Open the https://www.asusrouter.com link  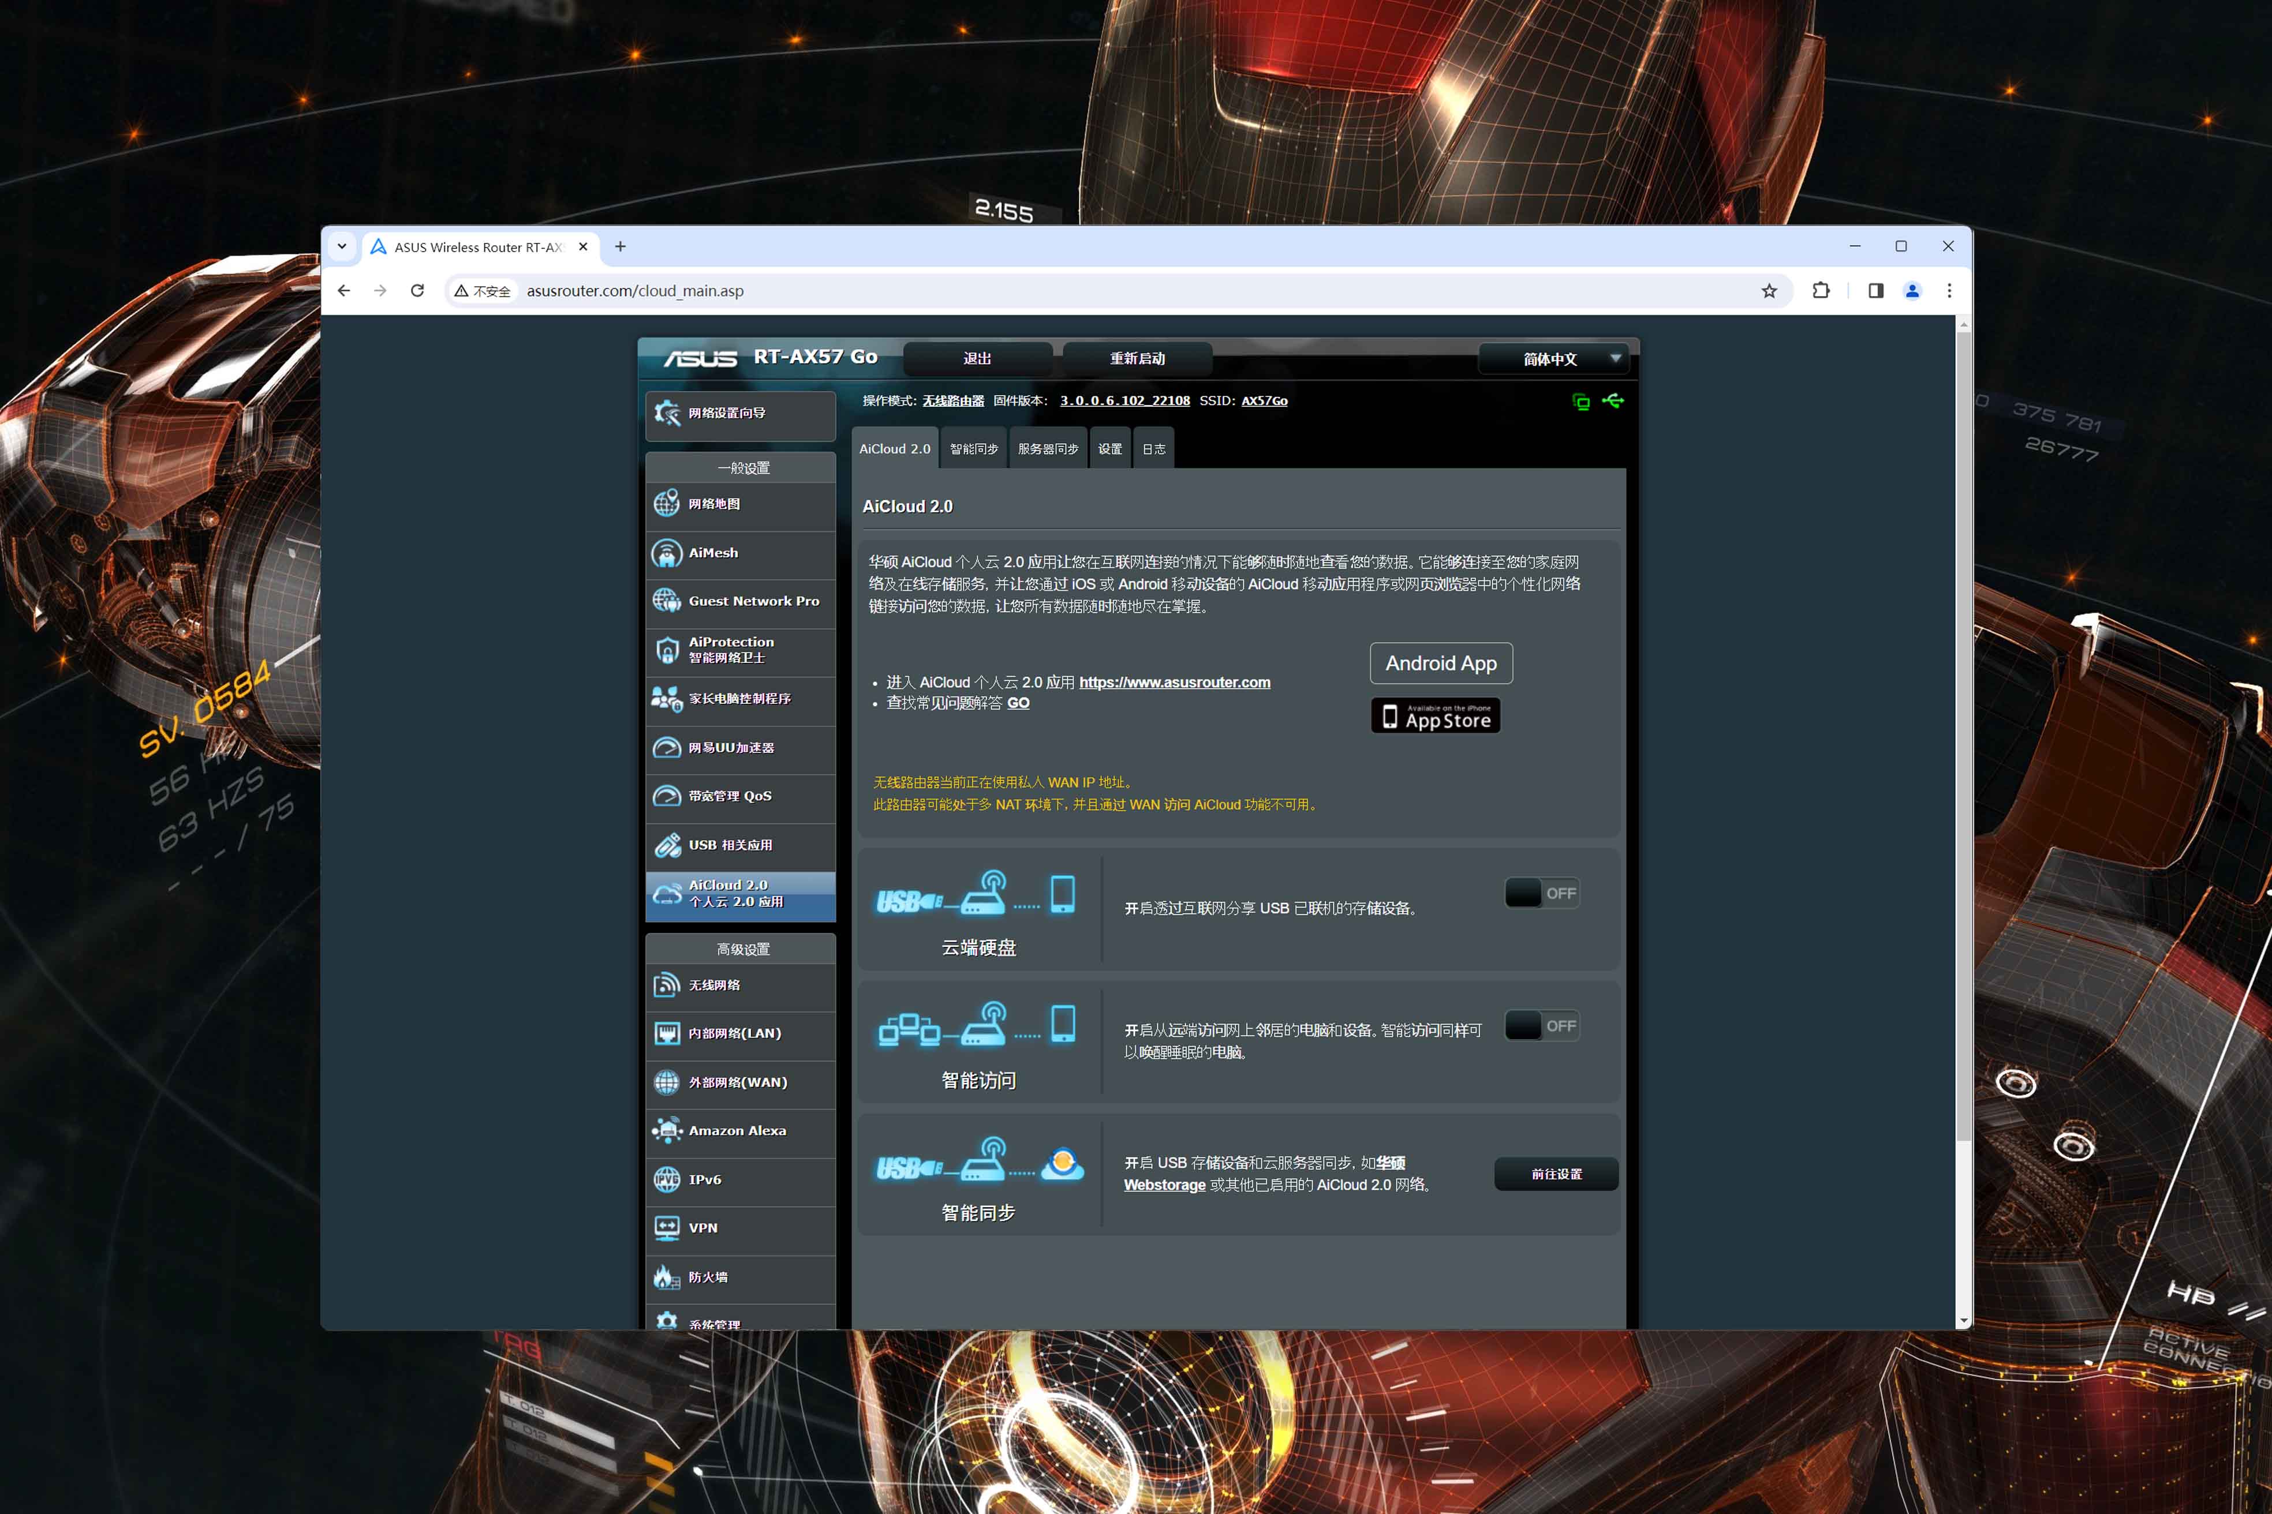point(1175,681)
